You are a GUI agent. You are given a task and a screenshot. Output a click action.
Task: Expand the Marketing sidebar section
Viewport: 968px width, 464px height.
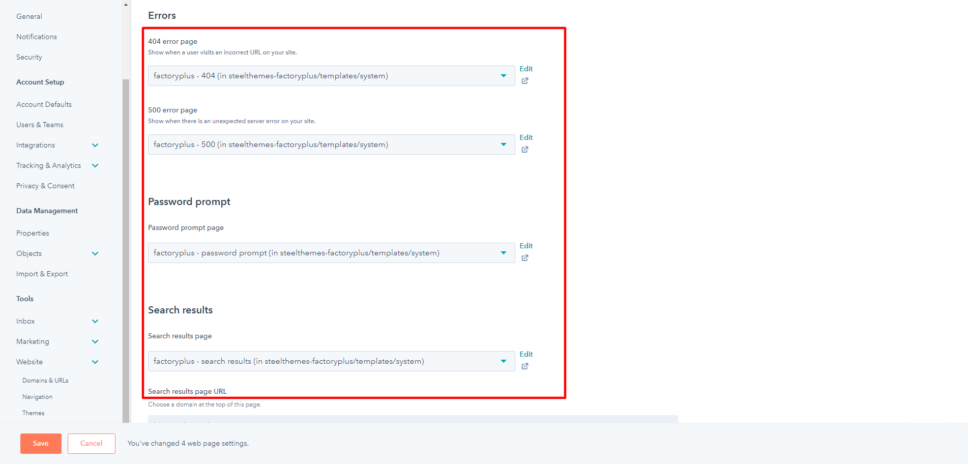tap(95, 342)
